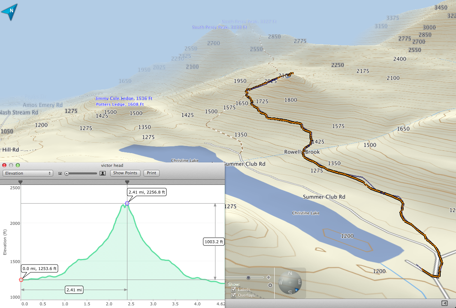This screenshot has width=456, height=308.
Task: Close the victor head graph window
Action: tap(4, 165)
